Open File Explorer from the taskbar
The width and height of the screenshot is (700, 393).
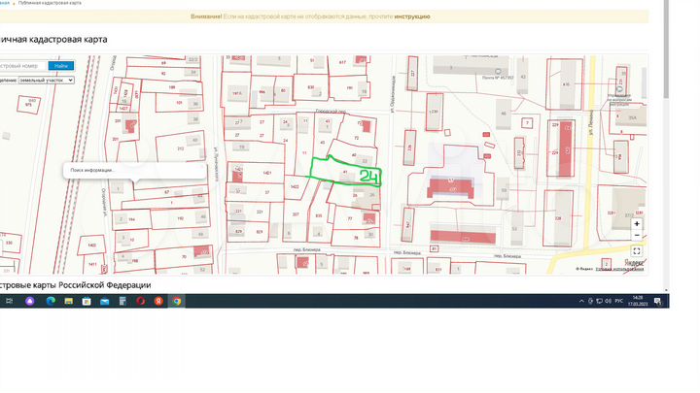tap(68, 301)
